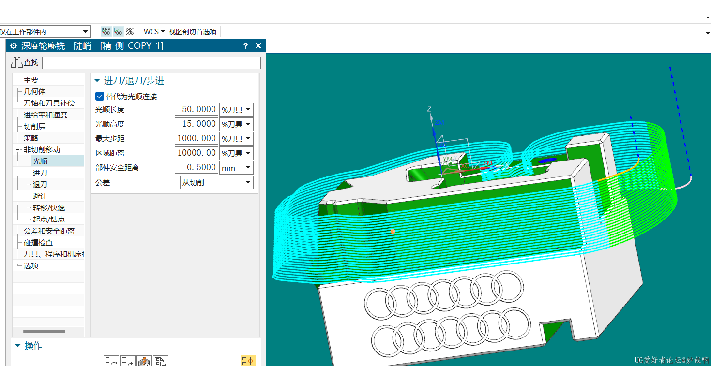Click the tree panel horizontal scrollbar
This screenshot has height=366, width=711.
pos(44,332)
